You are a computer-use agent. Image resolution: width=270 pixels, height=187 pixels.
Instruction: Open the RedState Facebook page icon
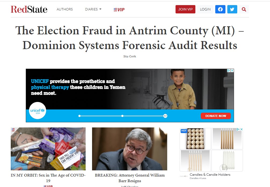tap(220, 9)
